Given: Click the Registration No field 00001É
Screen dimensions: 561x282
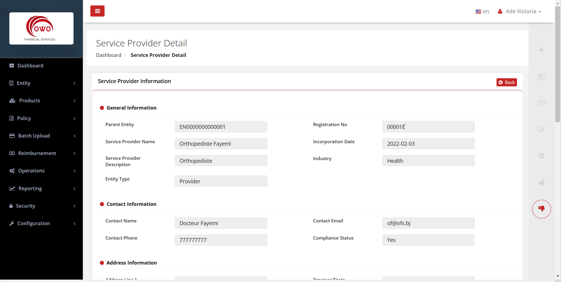Looking at the screenshot, I should (x=428, y=127).
